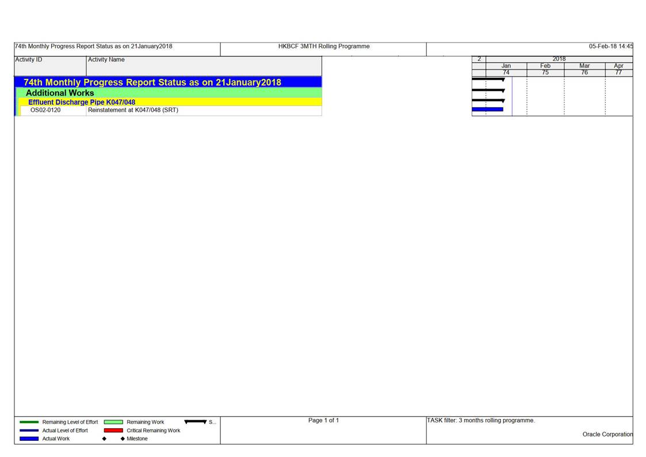
Task: Click the Critical Remaining Work legend label
Action: click(x=153, y=430)
